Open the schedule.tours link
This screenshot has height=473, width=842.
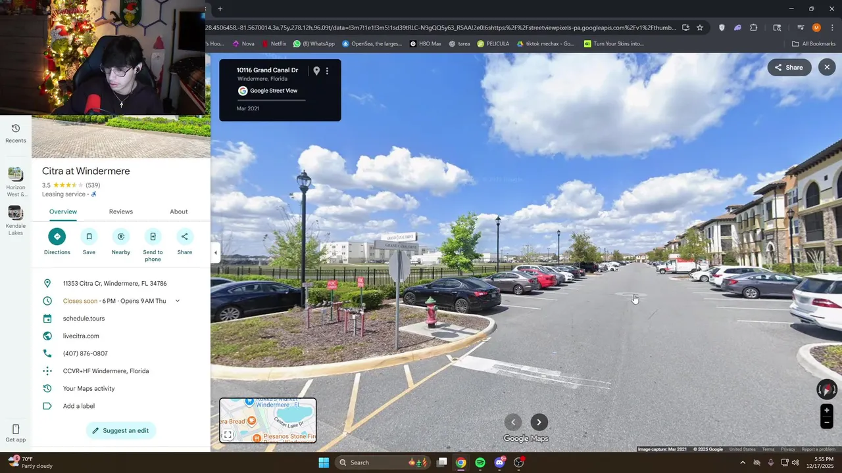point(84,319)
